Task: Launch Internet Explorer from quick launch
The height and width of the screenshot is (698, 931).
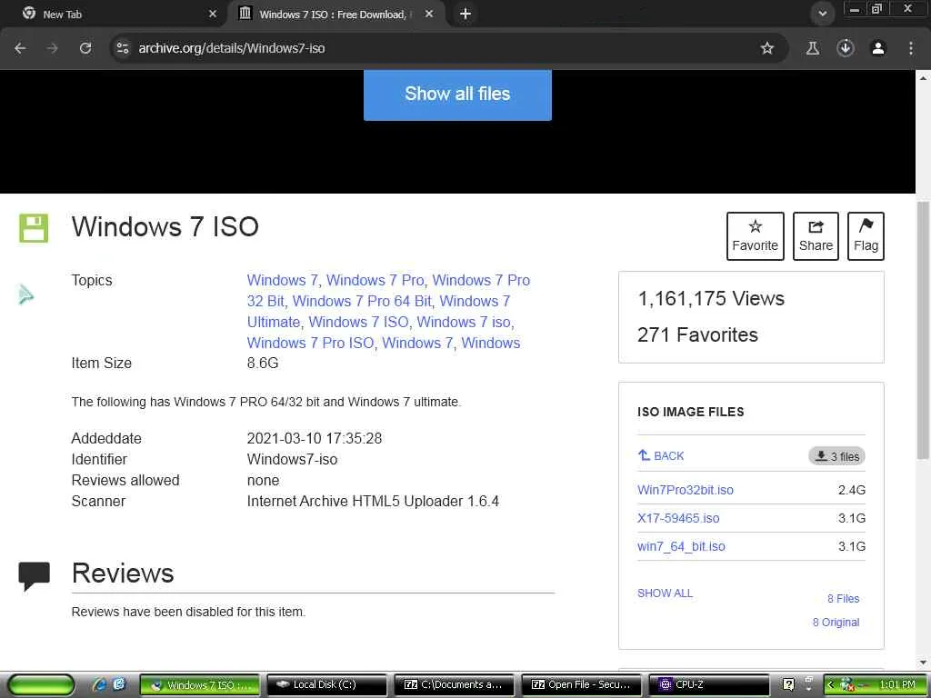Action: (x=100, y=684)
